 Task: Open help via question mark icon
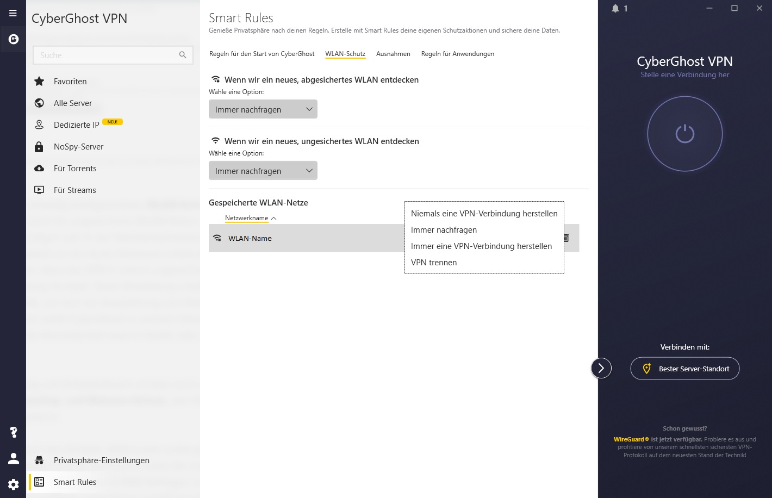[x=14, y=432]
